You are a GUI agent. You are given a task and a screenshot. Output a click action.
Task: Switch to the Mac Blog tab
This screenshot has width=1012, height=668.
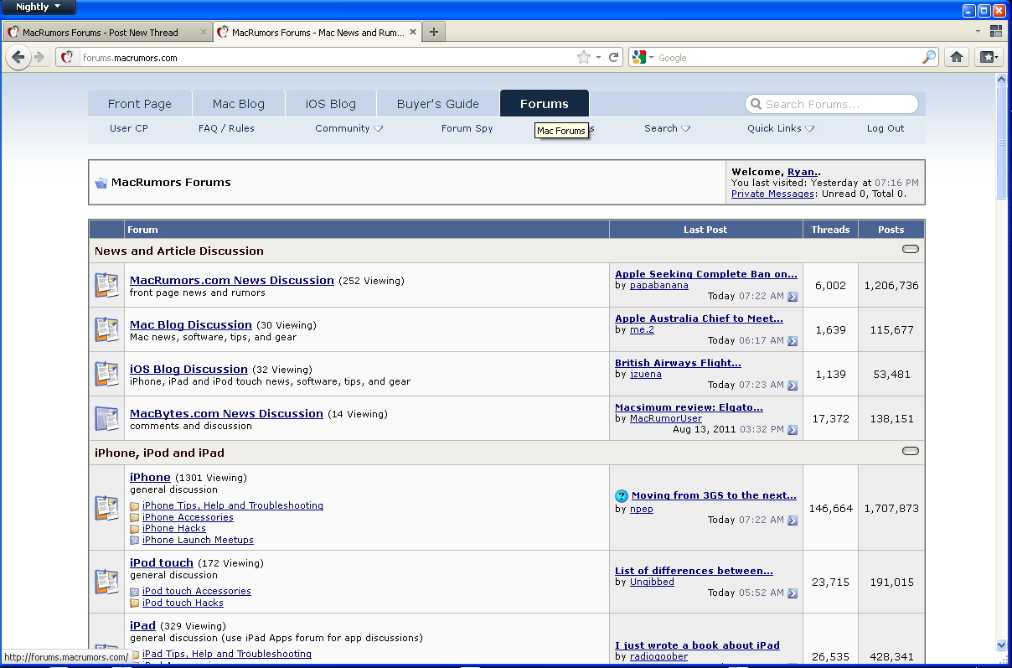coord(238,104)
